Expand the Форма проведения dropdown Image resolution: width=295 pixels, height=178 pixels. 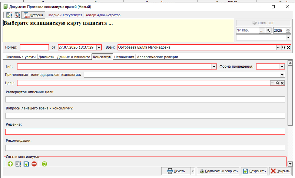pos(282,66)
